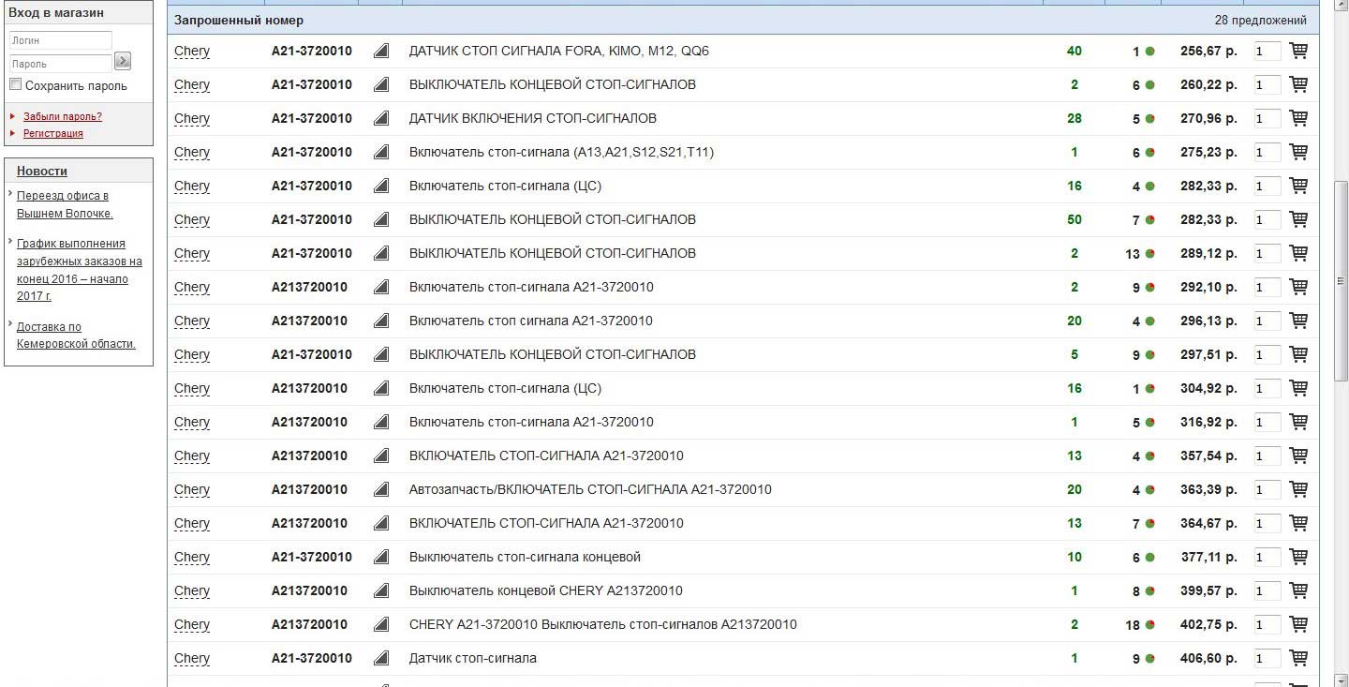Add the 363,39 р. Автозапчасть item to cart
1349x687 pixels.
1298,489
